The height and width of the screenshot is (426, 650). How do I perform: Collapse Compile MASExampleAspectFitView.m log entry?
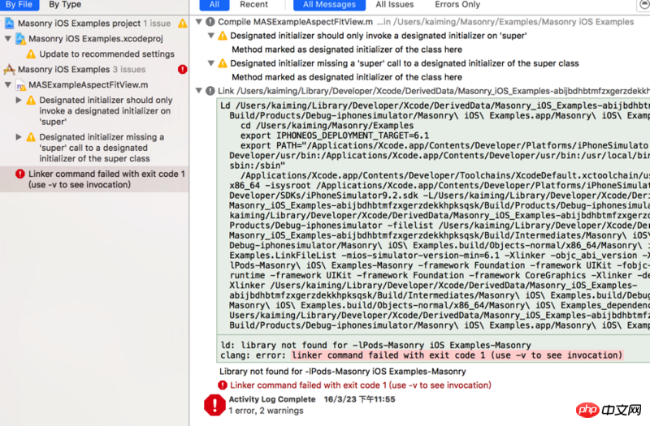[199, 22]
